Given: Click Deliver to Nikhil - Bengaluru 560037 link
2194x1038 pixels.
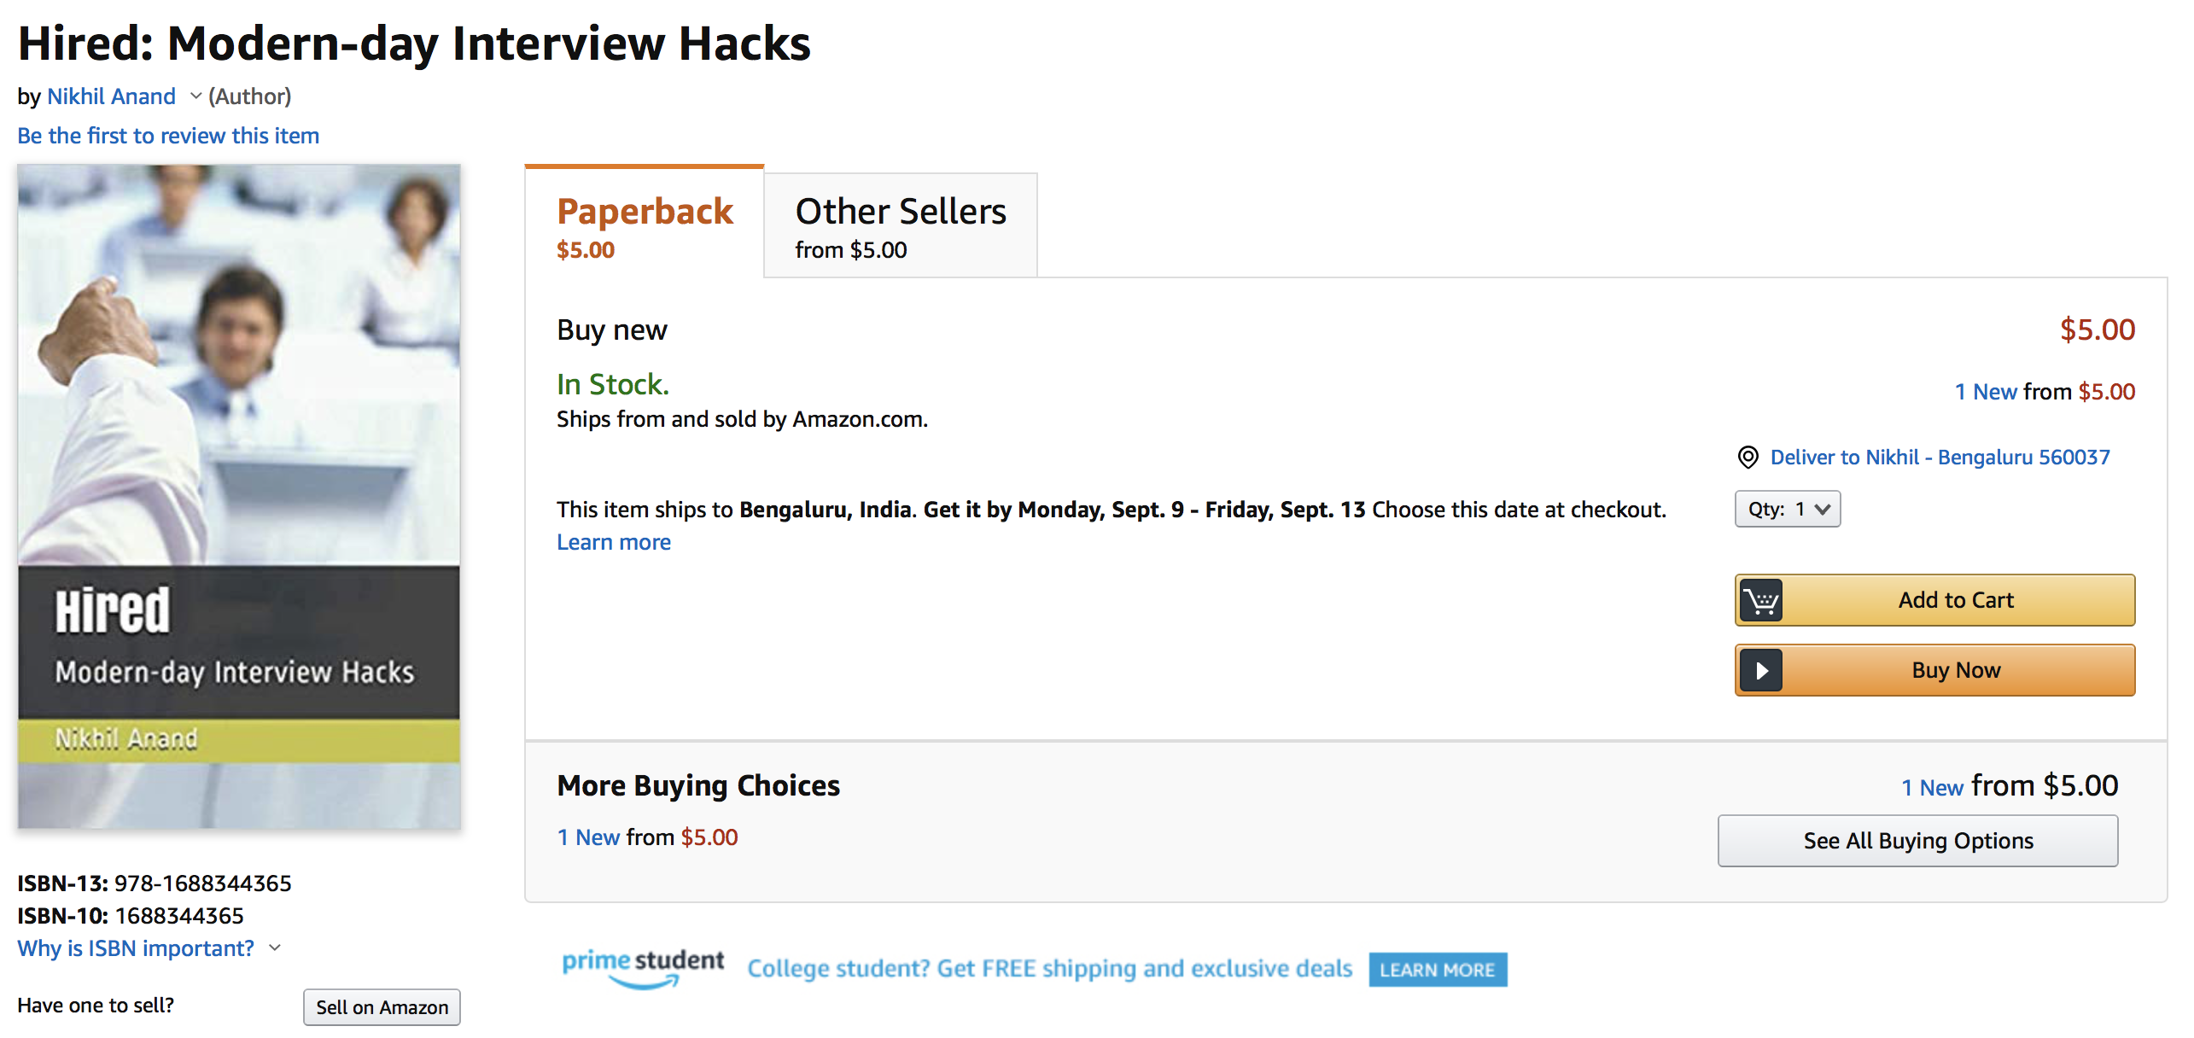Looking at the screenshot, I should [1940, 458].
